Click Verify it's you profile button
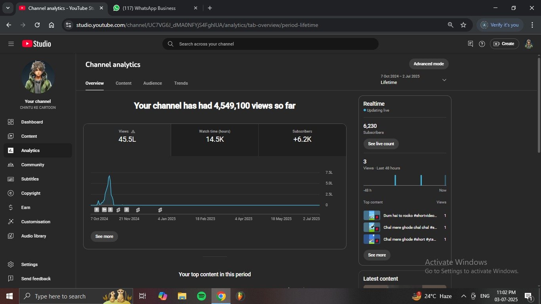The width and height of the screenshot is (541, 304). click(x=500, y=25)
